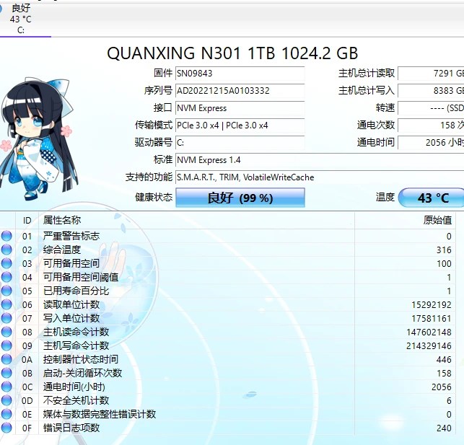Click status orb for 媒体与数据完整性错误计数 row
The image size is (464, 445).
click(6, 414)
